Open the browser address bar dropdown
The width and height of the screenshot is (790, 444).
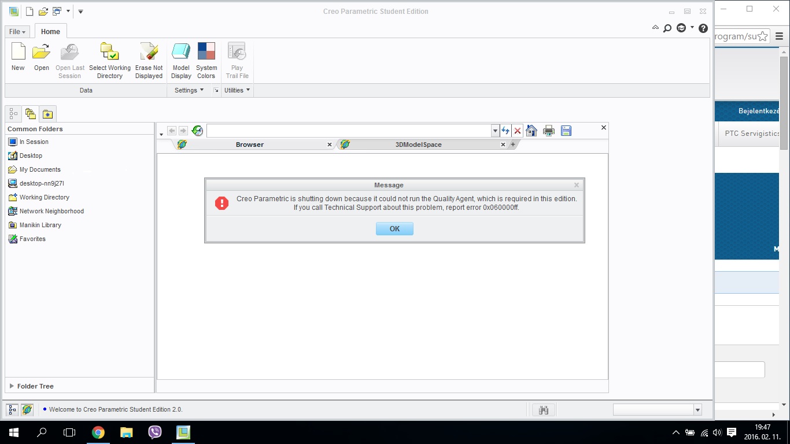click(495, 131)
